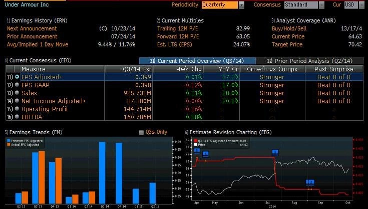Viewport: 368px width, 209px height.
Task: Open Earnings Trends (EM) section
Action: click(34, 132)
